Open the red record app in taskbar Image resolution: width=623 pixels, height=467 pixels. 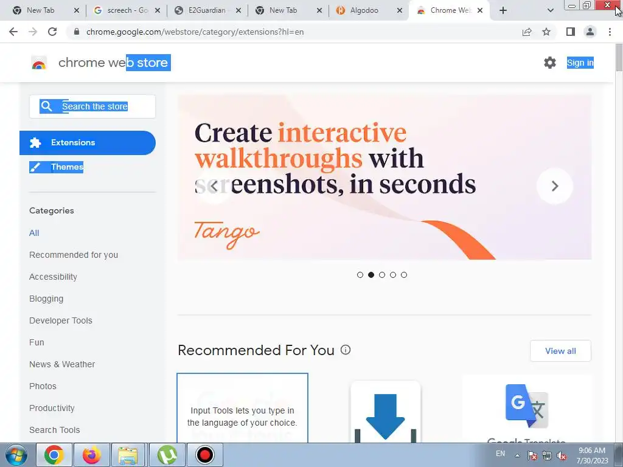tap(205, 455)
